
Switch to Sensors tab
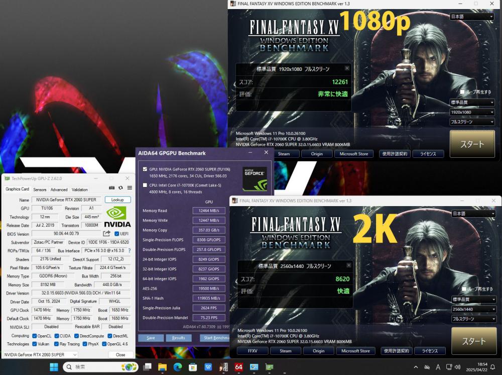(40, 190)
